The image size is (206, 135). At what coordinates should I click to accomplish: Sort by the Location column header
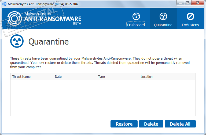[146, 77]
